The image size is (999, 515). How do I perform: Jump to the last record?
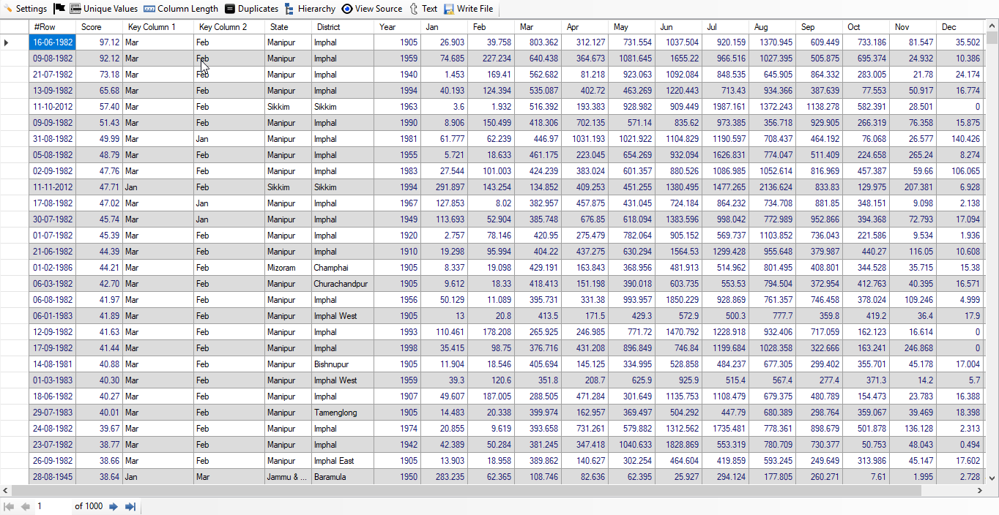tap(130, 506)
